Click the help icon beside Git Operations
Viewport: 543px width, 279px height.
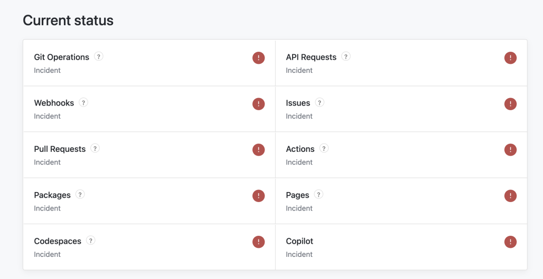pos(99,57)
